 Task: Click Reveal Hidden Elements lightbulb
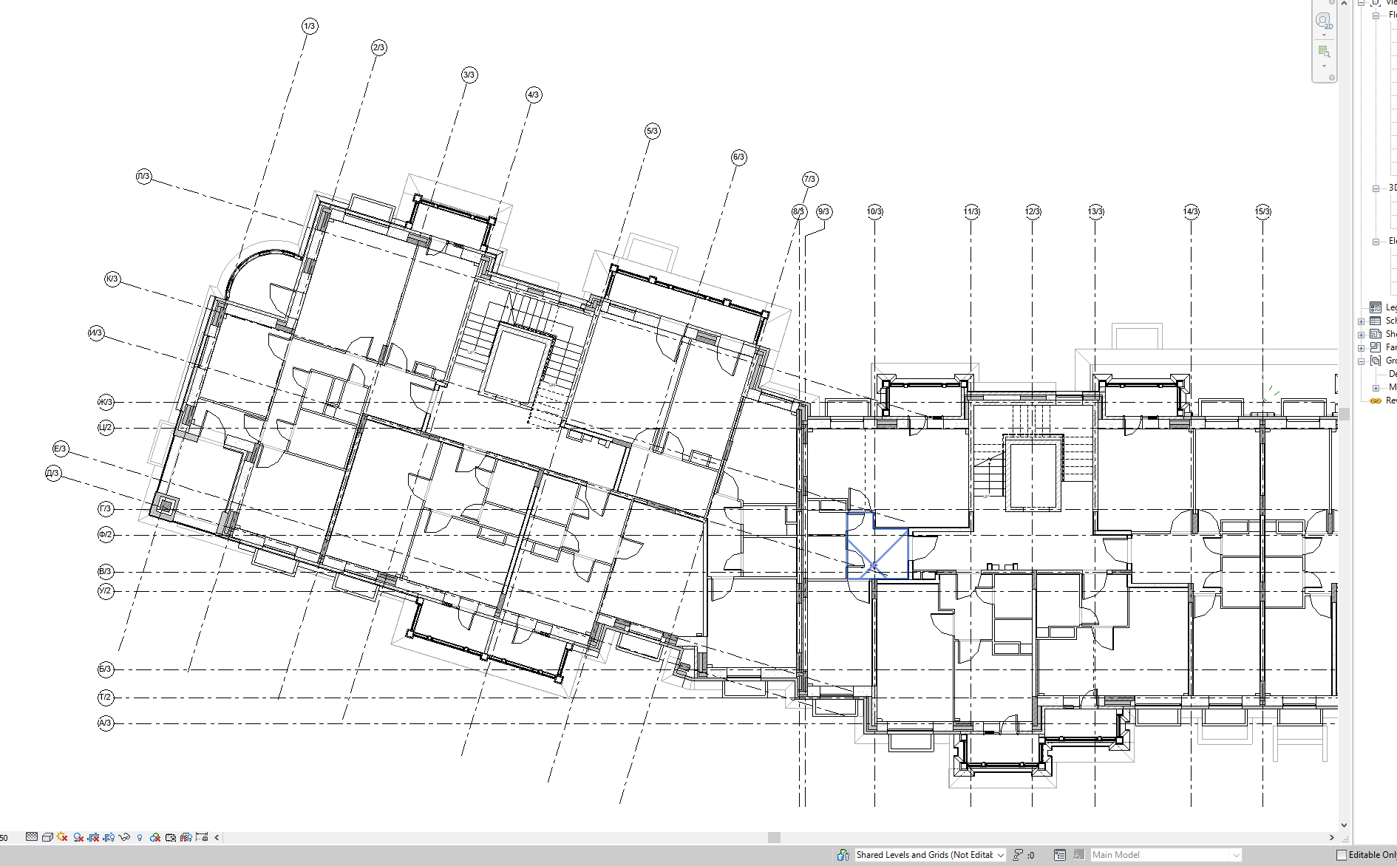click(140, 837)
